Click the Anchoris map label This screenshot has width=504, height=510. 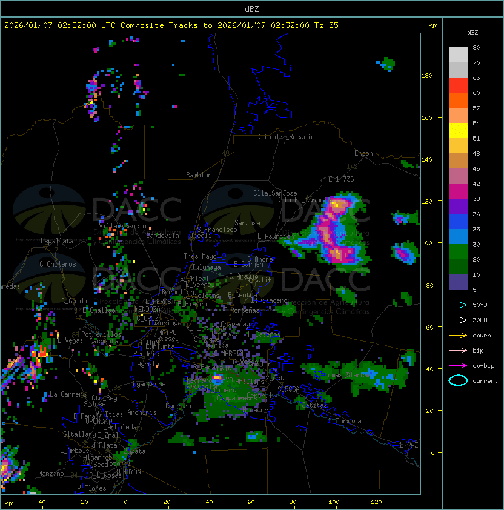pos(142,412)
